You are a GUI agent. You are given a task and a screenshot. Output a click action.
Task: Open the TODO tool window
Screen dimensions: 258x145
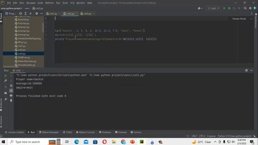click(x=67, y=132)
